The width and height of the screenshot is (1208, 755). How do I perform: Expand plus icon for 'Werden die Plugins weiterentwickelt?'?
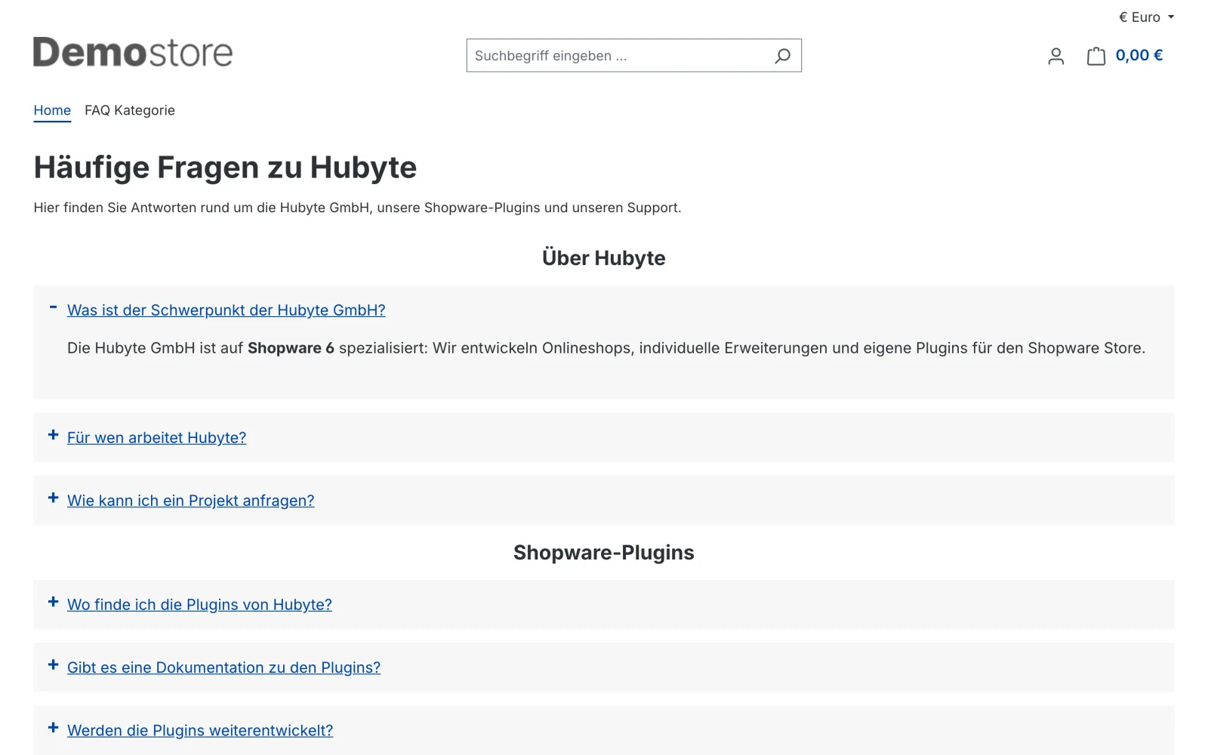(x=53, y=728)
